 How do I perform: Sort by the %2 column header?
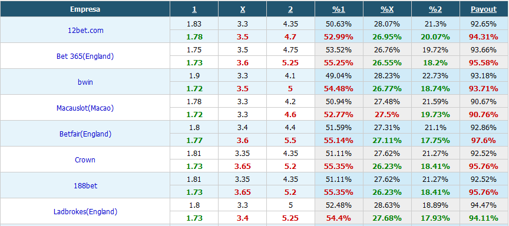pyautogui.click(x=435, y=9)
